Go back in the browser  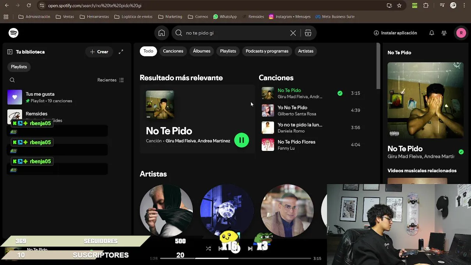coord(7,6)
